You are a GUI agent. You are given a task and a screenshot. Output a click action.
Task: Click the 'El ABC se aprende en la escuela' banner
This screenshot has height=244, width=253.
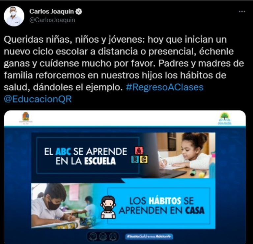(88, 155)
